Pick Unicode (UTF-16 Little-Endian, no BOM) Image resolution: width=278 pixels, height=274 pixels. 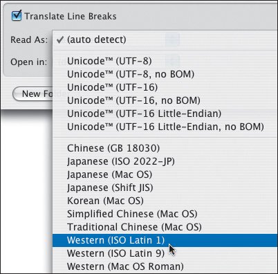tap(165, 127)
